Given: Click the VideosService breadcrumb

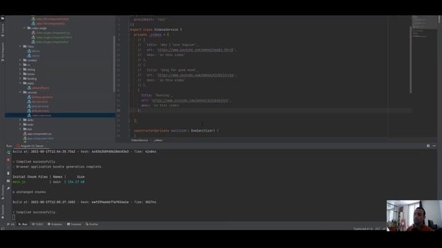Looking at the screenshot, I should (x=140, y=140).
